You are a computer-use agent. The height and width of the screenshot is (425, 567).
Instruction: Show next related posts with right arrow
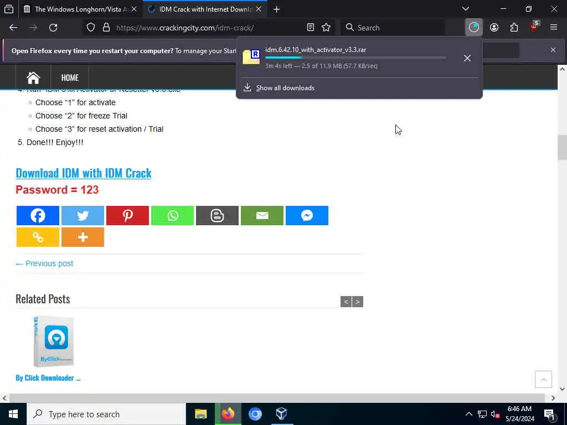[x=357, y=302]
